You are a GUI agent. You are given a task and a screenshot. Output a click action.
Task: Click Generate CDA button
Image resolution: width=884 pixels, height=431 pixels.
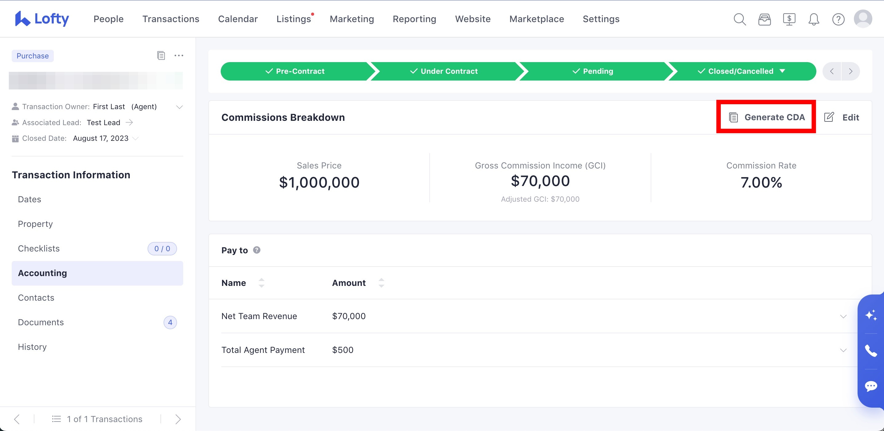[766, 117]
